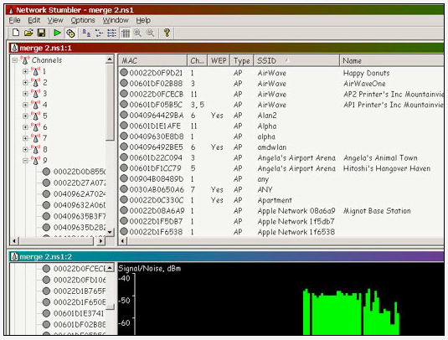Select the large icons view toolbar button
Screen dimensions: 448x340
pos(86,33)
